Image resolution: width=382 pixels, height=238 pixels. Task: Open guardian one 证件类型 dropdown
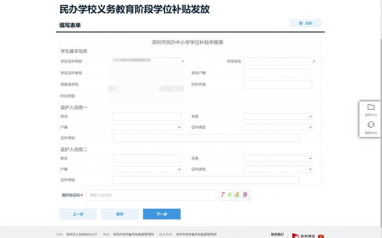tap(277, 127)
